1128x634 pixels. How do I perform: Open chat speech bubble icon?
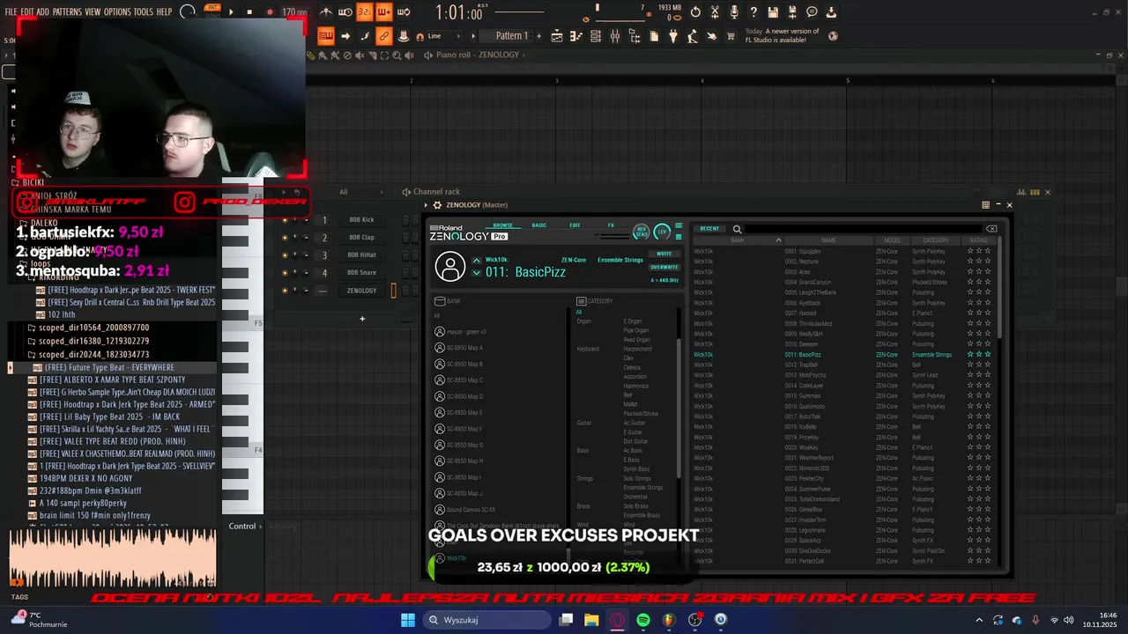coord(812,12)
